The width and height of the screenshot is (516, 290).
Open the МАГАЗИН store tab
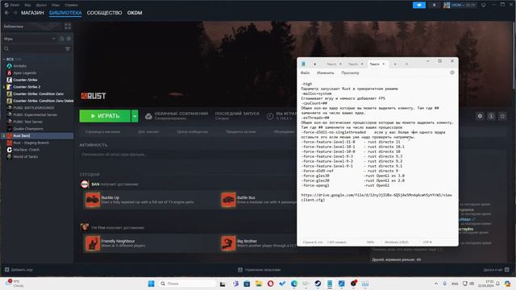point(32,13)
